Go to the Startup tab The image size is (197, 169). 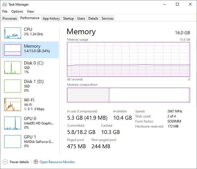click(x=68, y=18)
